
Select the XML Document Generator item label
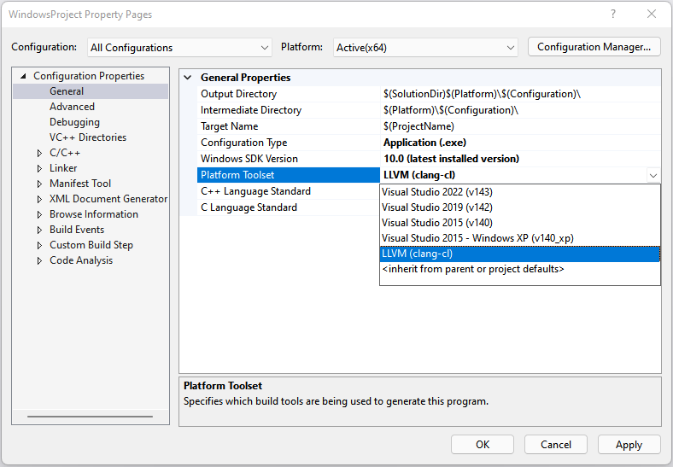pyautogui.click(x=108, y=199)
